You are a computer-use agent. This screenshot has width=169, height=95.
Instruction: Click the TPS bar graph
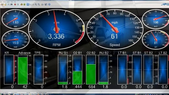[39, 69]
